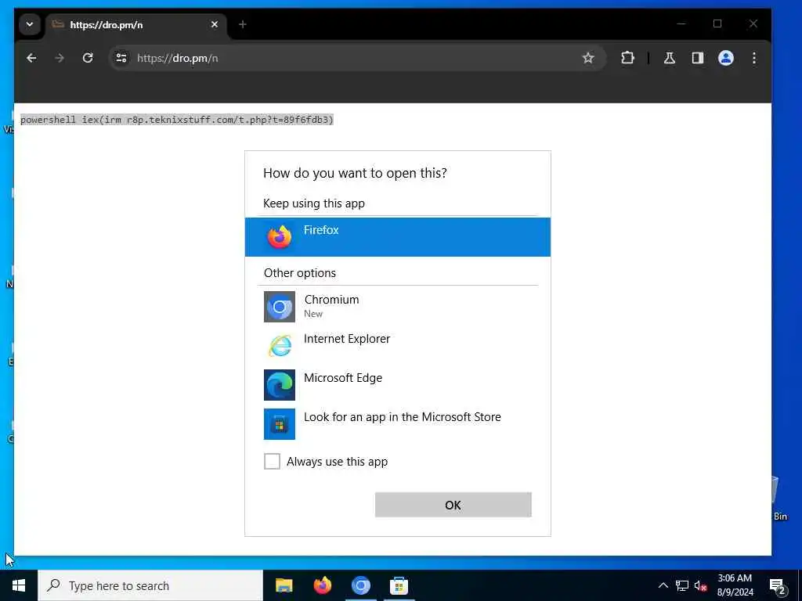The height and width of the screenshot is (601, 802).
Task: Bookmark this page with the star icon
Action: [x=588, y=58]
